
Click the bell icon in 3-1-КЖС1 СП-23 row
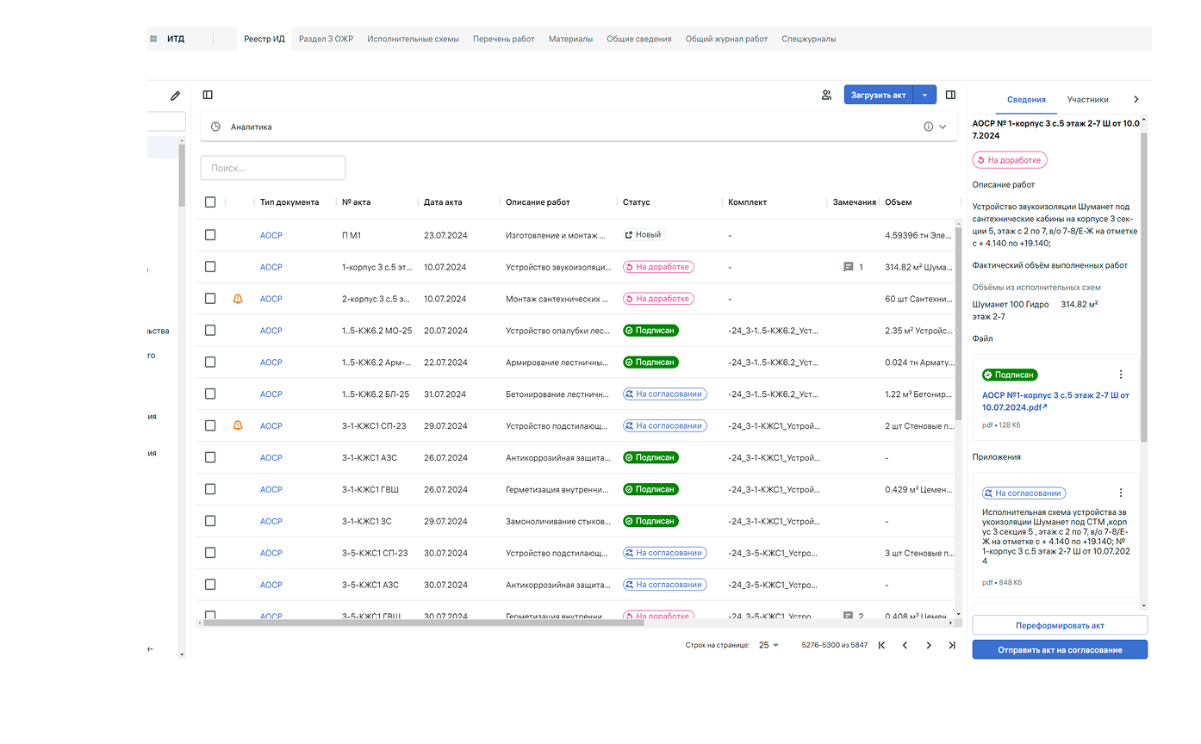tap(238, 425)
